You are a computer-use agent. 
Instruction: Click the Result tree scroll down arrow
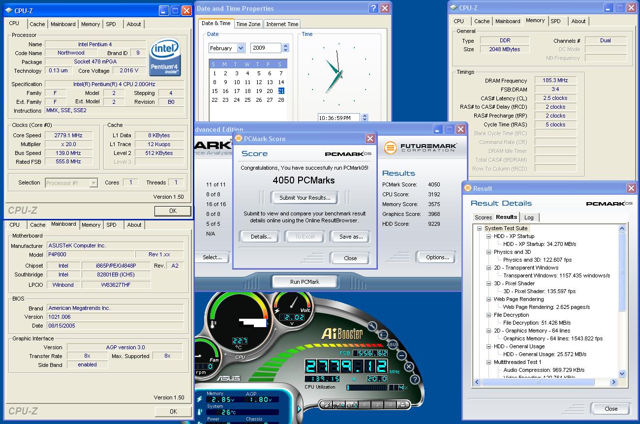tap(622, 374)
